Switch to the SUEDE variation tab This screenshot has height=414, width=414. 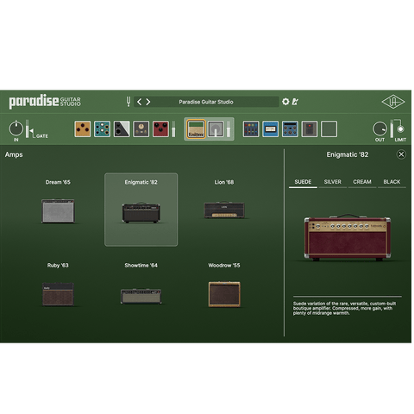(303, 182)
